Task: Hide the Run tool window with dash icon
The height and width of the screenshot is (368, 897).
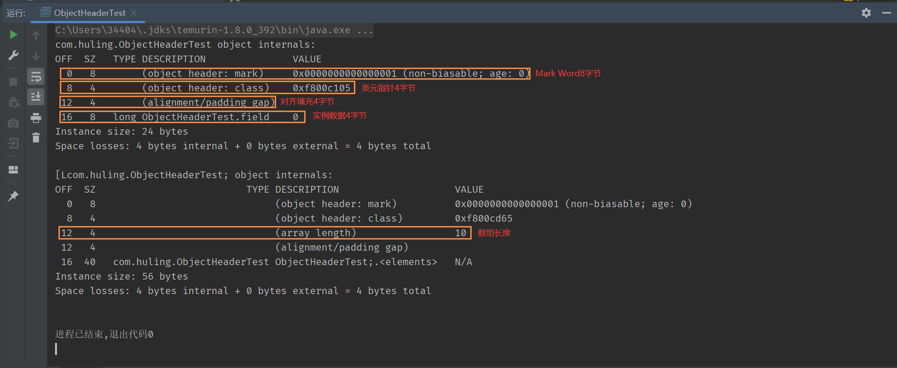Action: 886,13
